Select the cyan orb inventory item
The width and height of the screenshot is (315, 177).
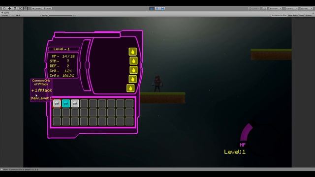click(66, 103)
